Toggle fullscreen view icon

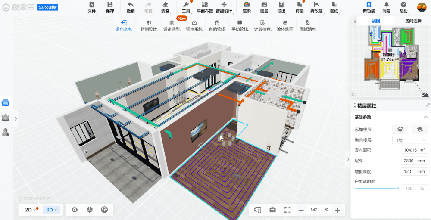(287, 210)
